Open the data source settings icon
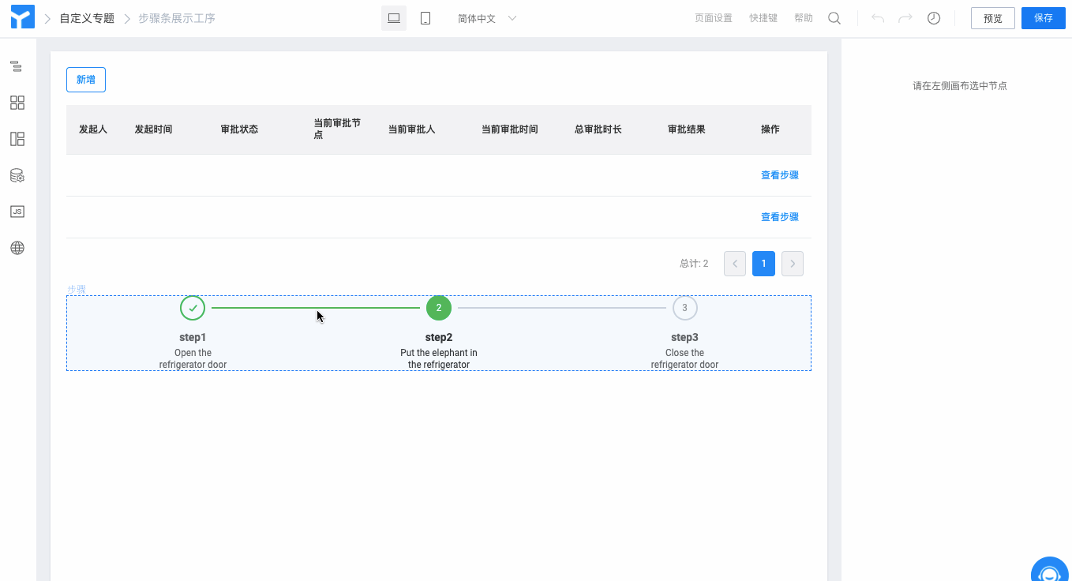The height and width of the screenshot is (581, 1072). (x=17, y=175)
